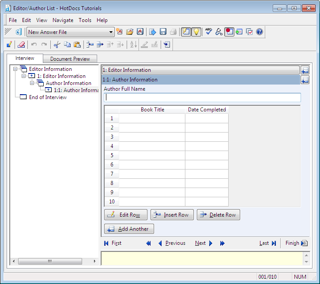Collapse the 1: Editor Information node
Viewport: 320px width, 284px height.
coord(24,76)
